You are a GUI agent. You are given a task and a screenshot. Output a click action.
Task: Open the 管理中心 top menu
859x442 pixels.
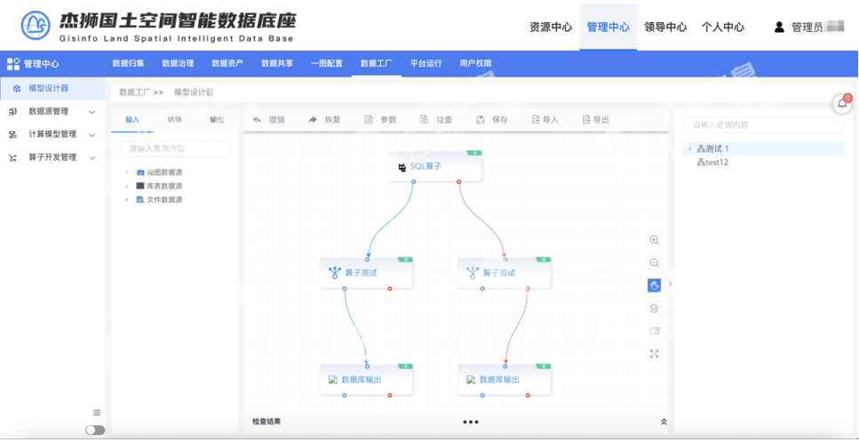tap(608, 28)
